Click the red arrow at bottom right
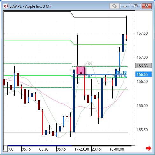The height and width of the screenshot is (155, 155). (x=149, y=148)
